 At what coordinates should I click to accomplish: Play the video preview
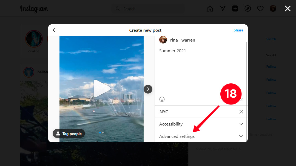pos(102,89)
